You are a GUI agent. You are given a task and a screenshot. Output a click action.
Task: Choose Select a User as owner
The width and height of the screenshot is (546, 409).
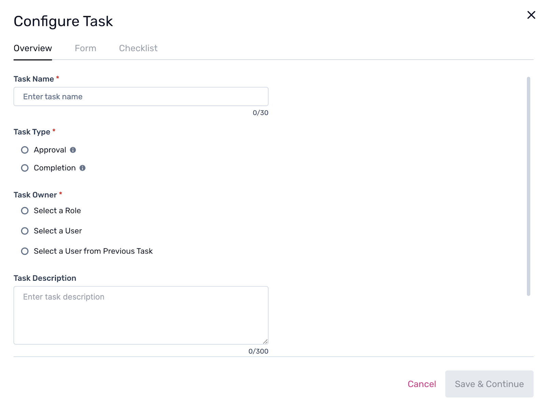coord(25,231)
